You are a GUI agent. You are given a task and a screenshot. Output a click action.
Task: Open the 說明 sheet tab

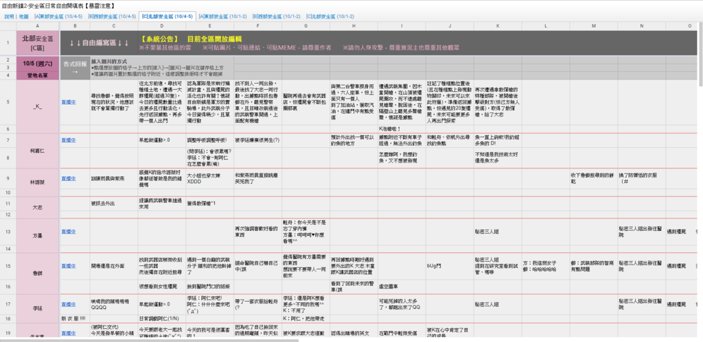[x=9, y=16]
